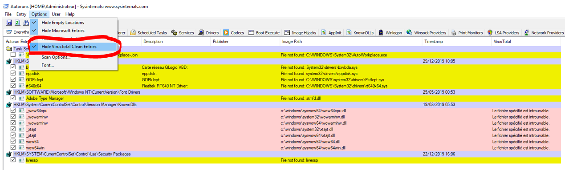Screen dimensions: 565x170
Task: Switch to the AppInit tab
Action: pyautogui.click(x=332, y=32)
